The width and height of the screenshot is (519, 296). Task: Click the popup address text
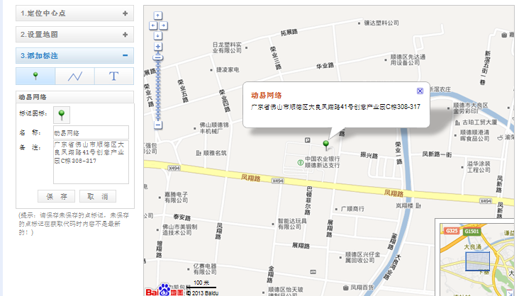point(335,107)
